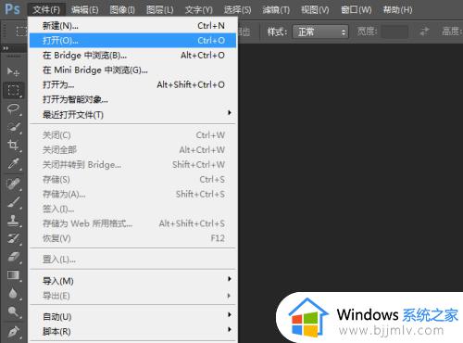
Task: Open the 图像(I) menu
Action: [x=122, y=10]
